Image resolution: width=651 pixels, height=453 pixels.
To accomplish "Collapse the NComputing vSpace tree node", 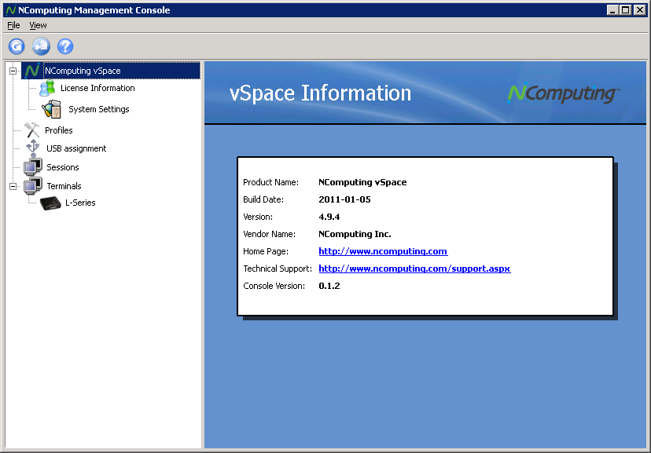I will click(x=13, y=71).
